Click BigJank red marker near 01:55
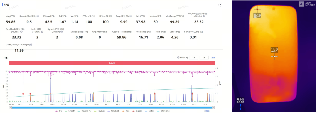317x113 pixels. point(23,94)
